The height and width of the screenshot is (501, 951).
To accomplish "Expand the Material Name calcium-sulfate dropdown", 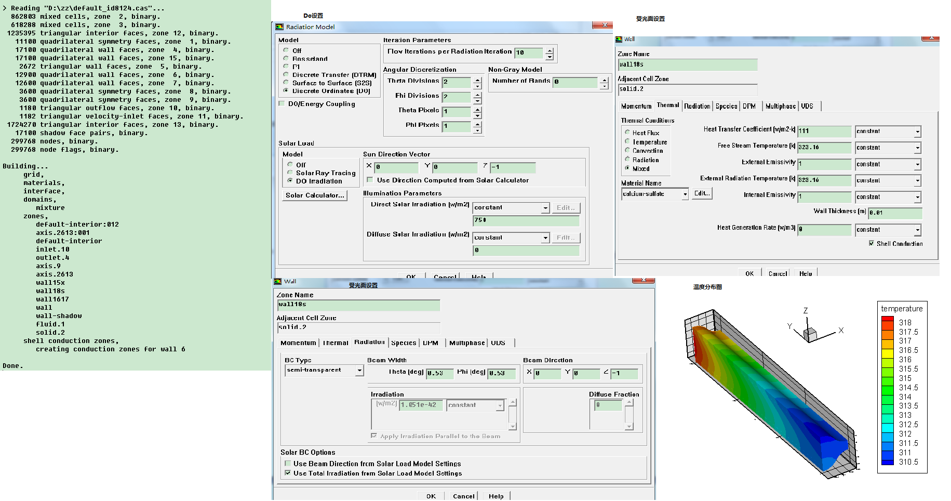I will click(685, 194).
